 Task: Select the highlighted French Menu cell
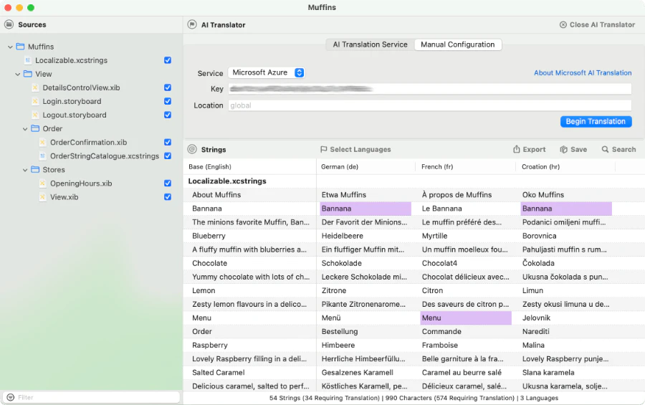466,318
